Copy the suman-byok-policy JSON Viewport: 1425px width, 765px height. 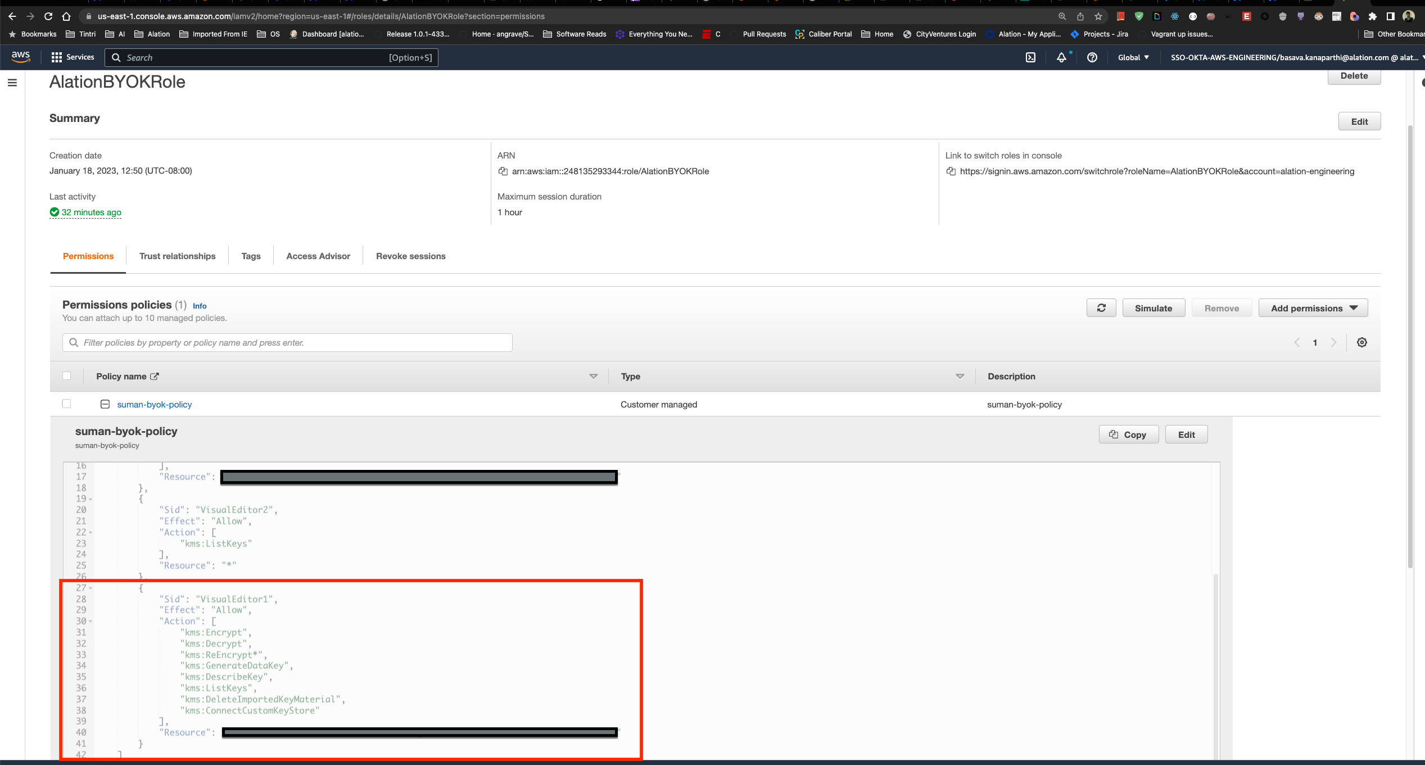click(x=1129, y=434)
